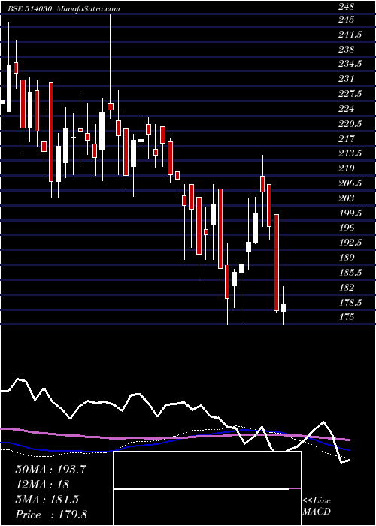Click the 248 price axis label
This screenshot has height=526, width=376.
(346, 6)
